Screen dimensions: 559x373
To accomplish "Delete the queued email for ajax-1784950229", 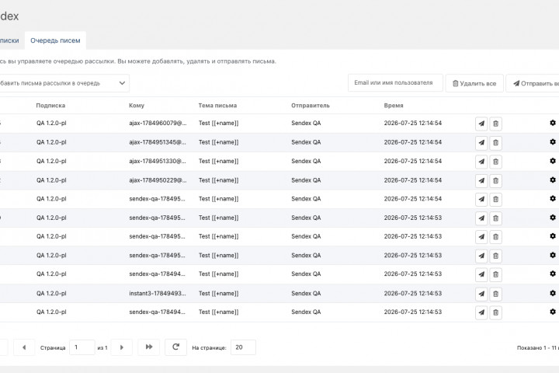I will point(495,180).
